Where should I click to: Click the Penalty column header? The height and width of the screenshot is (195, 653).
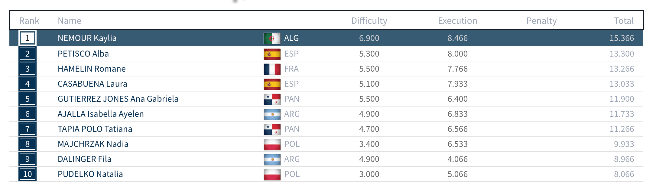point(541,21)
